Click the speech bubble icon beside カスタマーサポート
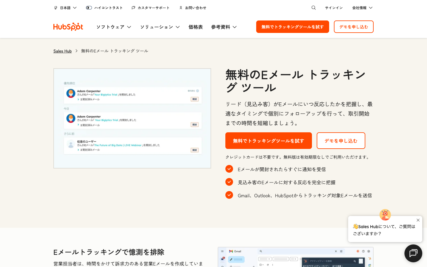Image resolution: width=427 pixels, height=267 pixels. pyautogui.click(x=133, y=7)
